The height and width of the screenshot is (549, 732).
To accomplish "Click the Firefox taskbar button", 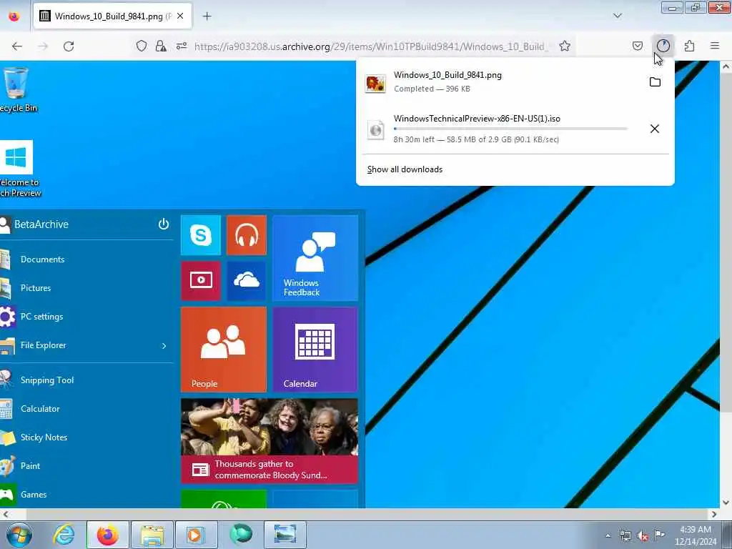I will pyautogui.click(x=108, y=535).
